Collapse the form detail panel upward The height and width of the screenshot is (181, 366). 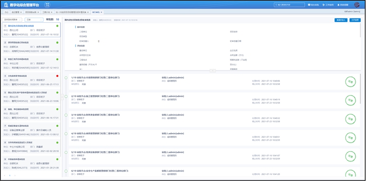tap(212, 70)
